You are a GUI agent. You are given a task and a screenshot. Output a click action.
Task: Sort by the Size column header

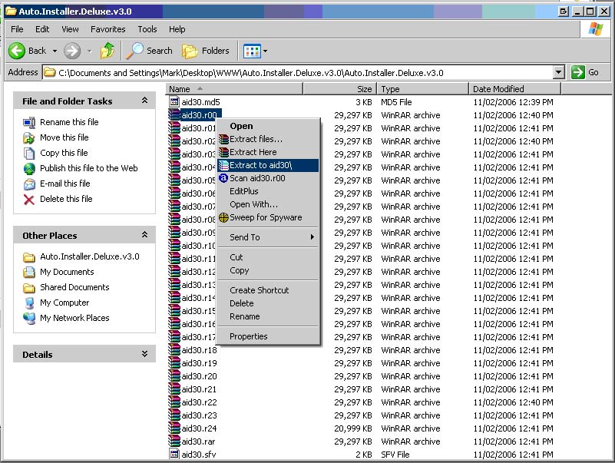pos(339,89)
